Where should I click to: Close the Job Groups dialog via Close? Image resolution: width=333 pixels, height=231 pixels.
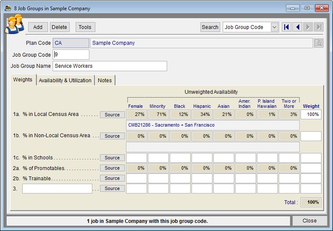(x=309, y=221)
